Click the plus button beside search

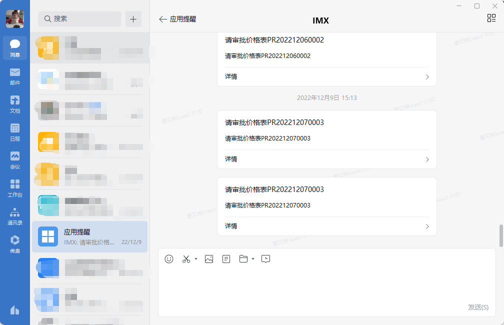(x=133, y=19)
